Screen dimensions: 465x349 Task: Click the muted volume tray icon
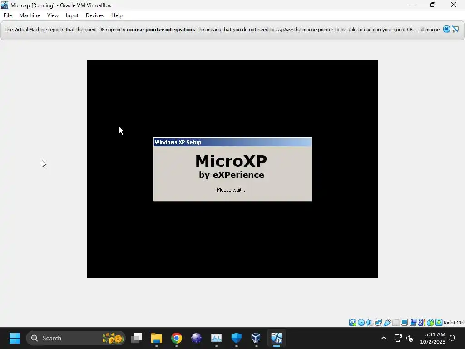click(x=410, y=338)
